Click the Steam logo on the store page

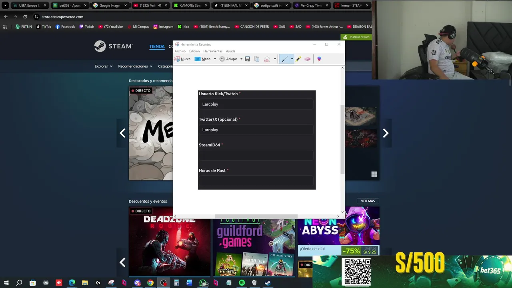pyautogui.click(x=113, y=46)
